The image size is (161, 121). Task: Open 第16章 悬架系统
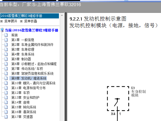pos(24,112)
